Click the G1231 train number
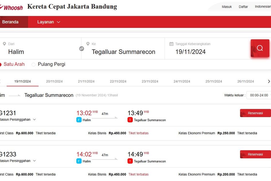 8,113
